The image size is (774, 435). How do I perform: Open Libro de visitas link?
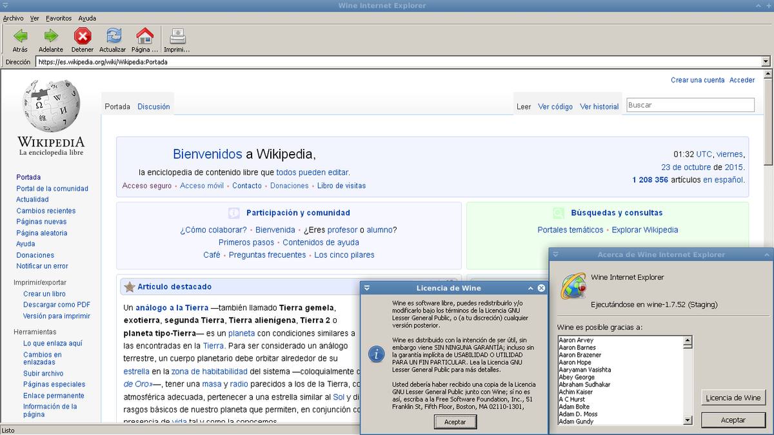pos(341,186)
